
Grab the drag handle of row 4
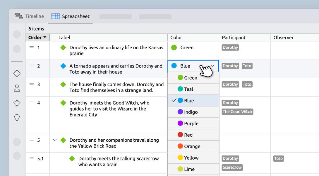[x=32, y=102]
